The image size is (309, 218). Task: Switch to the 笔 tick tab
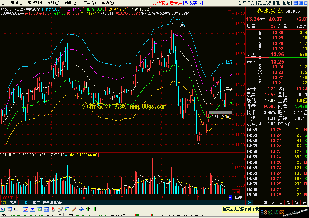[249, 203]
